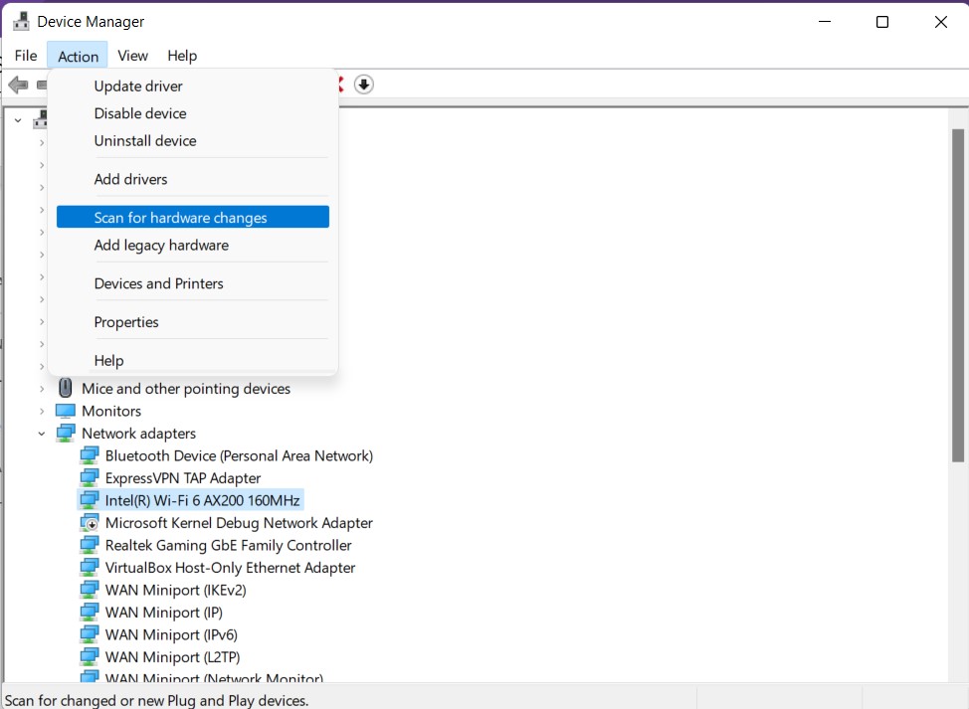Click the Bluetooth Device (Personal Area Network) icon
Viewport: 969px width, 709px height.
(90, 455)
